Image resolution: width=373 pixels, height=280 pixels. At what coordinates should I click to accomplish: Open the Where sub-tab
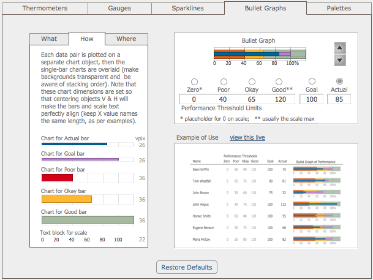pos(126,39)
